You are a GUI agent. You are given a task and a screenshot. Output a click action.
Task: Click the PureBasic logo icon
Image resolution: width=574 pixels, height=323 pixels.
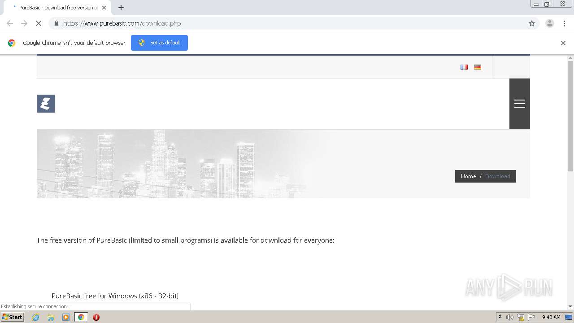pyautogui.click(x=46, y=104)
